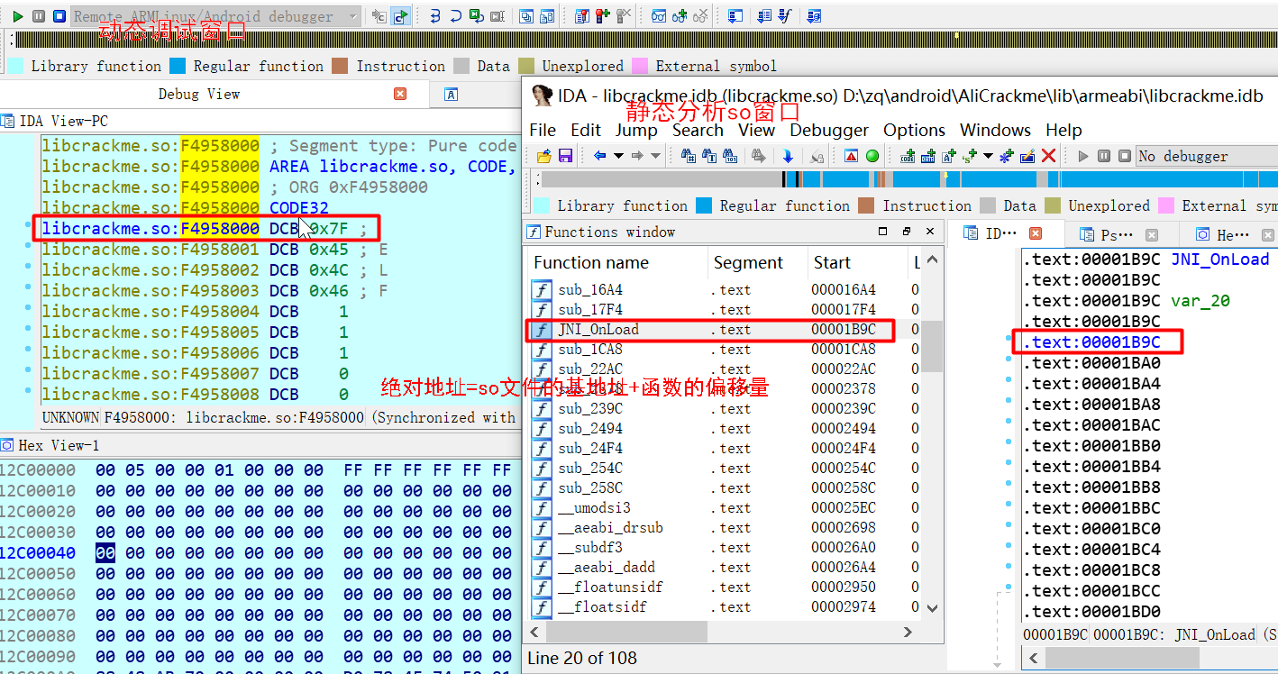Click the Convert to code icon
The height and width of the screenshot is (674, 1278).
908,156
